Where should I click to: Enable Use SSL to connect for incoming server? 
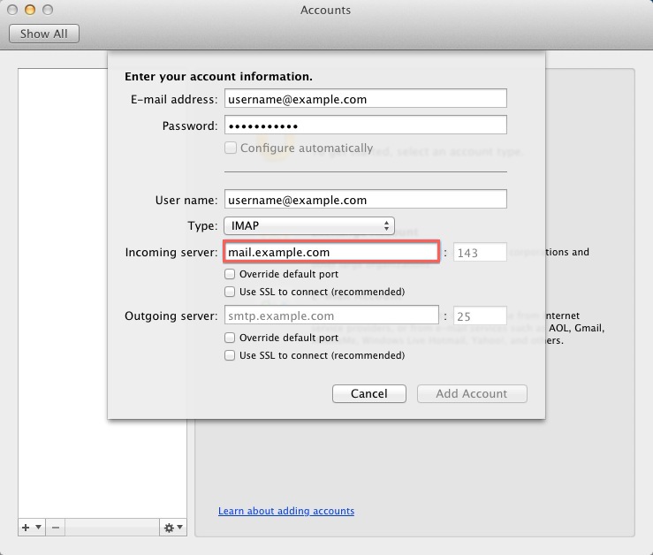[230, 292]
